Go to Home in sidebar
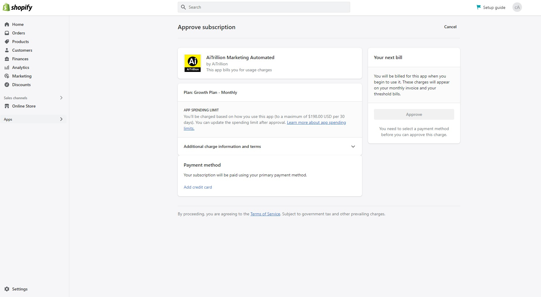Viewport: 541px width, 297px height. point(18,24)
